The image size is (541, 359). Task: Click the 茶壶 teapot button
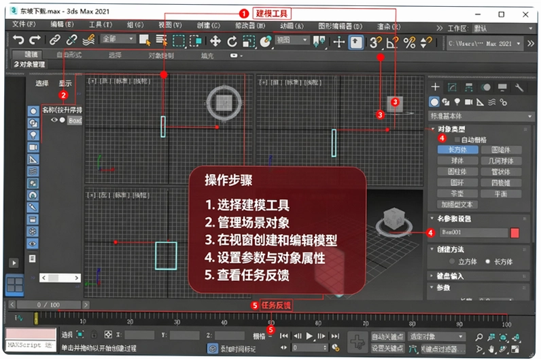pyautogui.click(x=457, y=193)
